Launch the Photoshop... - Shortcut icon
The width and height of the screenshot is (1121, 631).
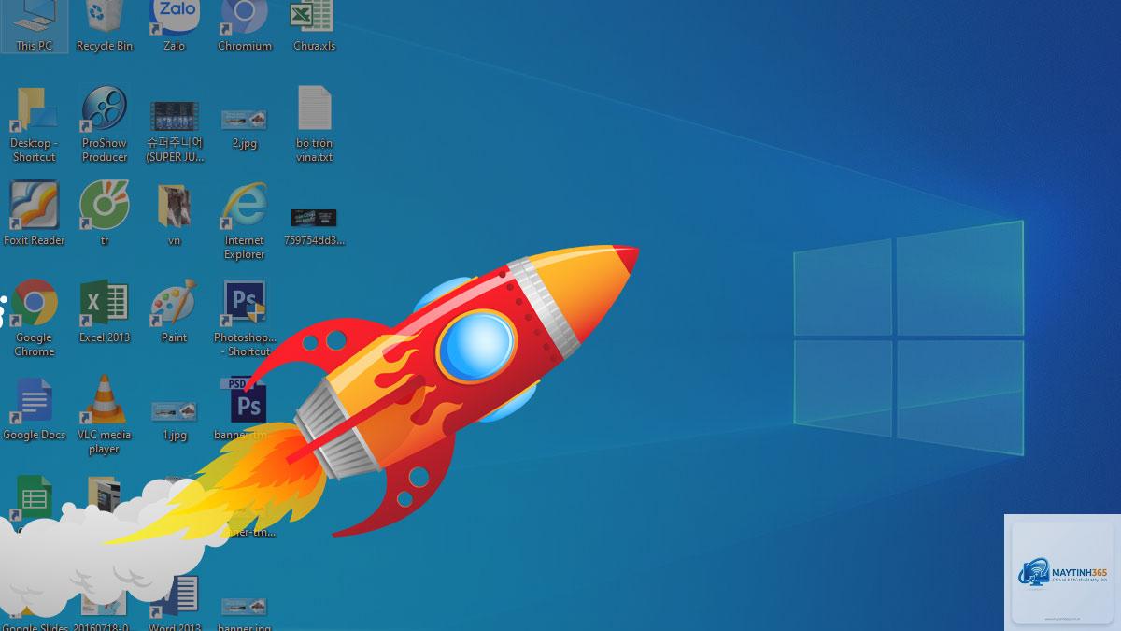[245, 319]
